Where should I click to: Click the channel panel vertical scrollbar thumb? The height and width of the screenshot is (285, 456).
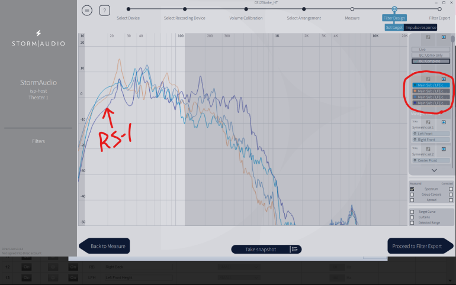click(452, 39)
